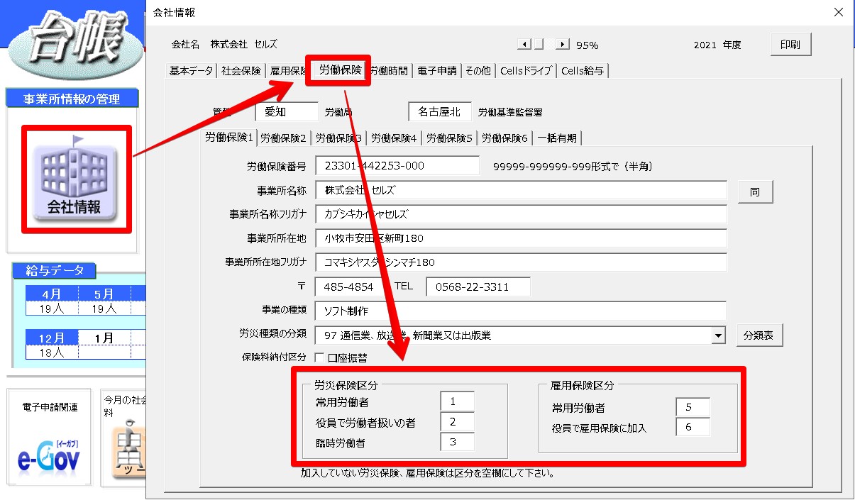Image resolution: width=855 pixels, height=500 pixels.
Task: Open the 労働時間 tab
Action: pos(389,71)
